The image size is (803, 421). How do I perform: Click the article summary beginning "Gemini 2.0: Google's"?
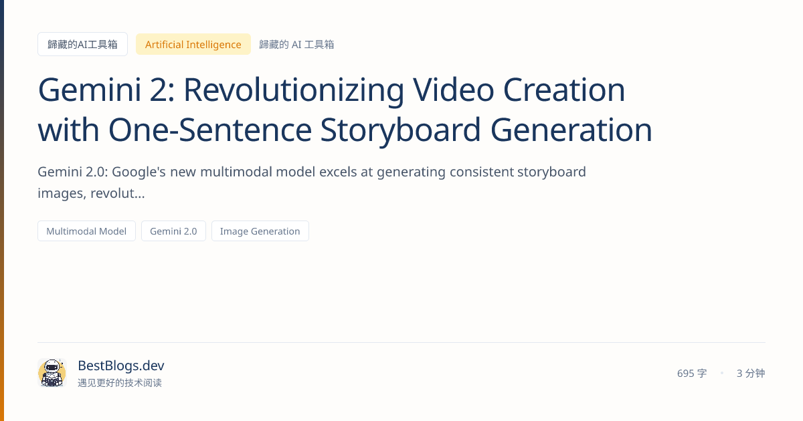tap(311, 172)
